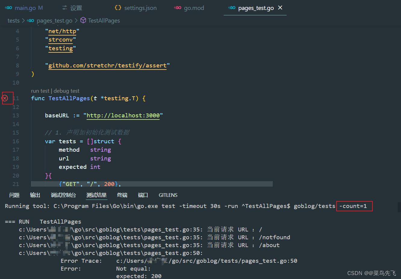Viewport: 401px width, 279px height.
Task: Click the TestAllPages function name
Action: 69,98
